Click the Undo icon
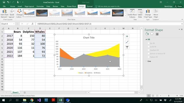The height and width of the screenshot is (103, 184). click(8, 2)
